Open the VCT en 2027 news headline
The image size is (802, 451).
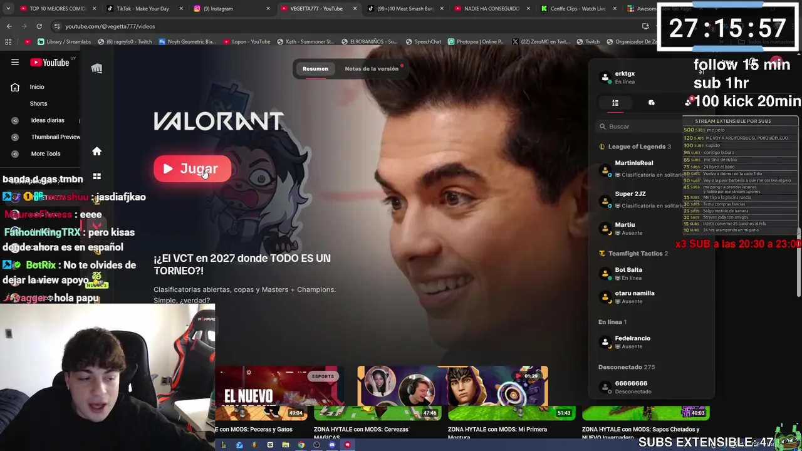point(242,264)
